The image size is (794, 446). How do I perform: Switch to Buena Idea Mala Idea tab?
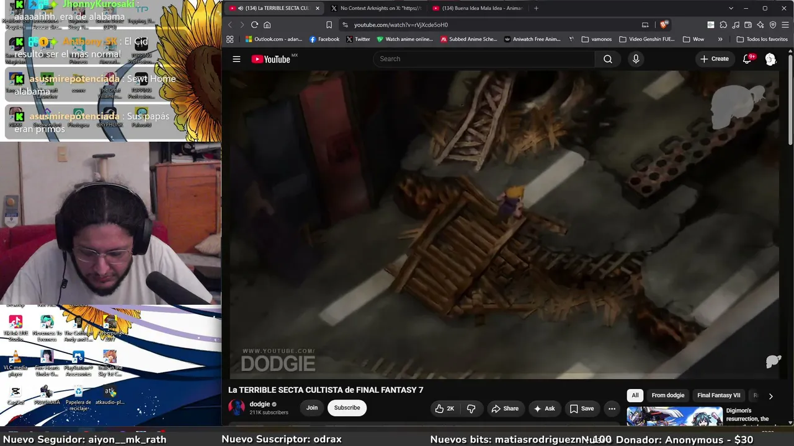[478, 8]
